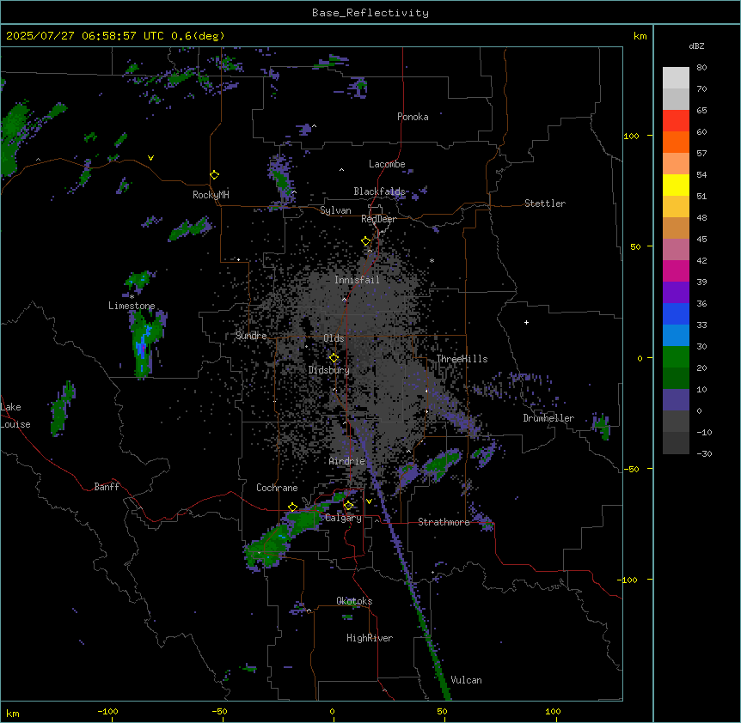This screenshot has width=741, height=723.
Task: Click the RockyMH label
Action: 211,195
